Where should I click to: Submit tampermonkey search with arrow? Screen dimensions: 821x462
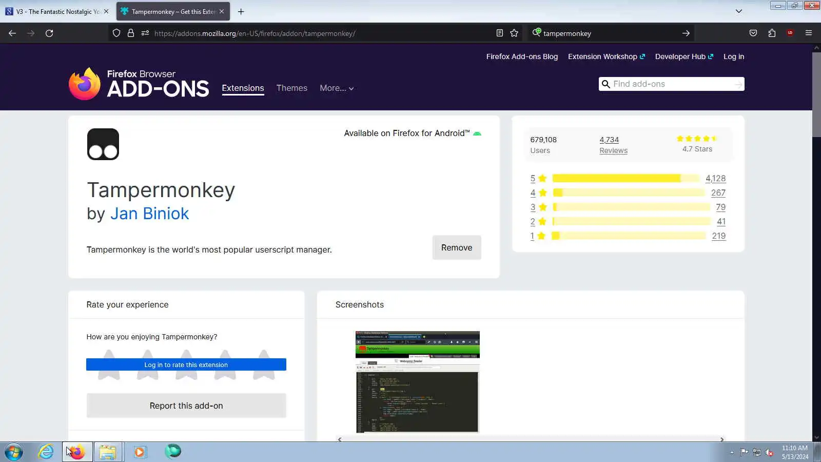tap(686, 33)
